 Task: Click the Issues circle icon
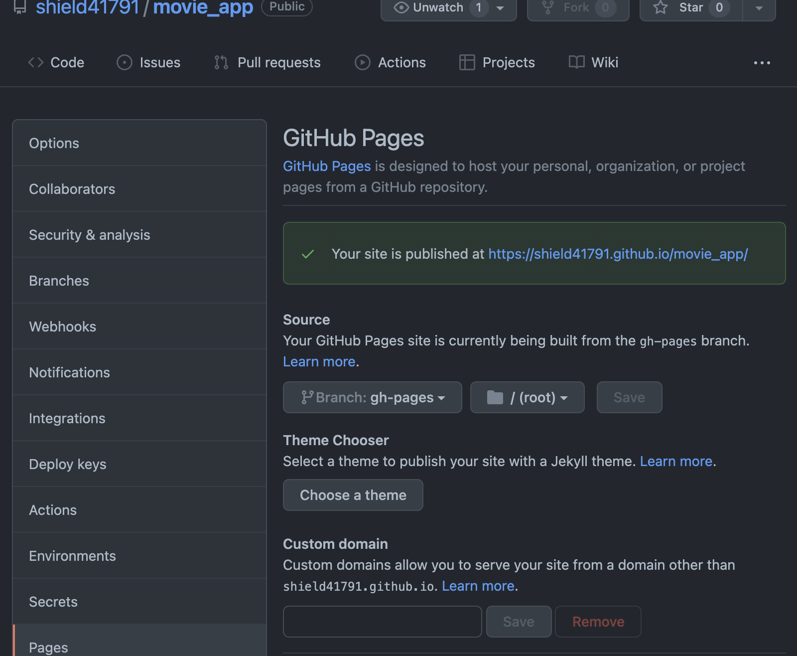125,62
